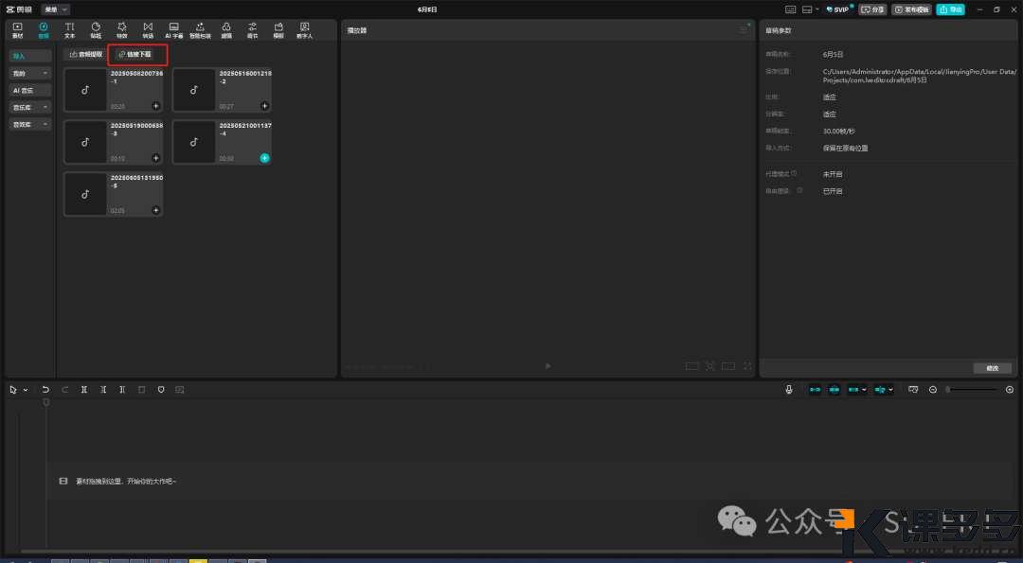Click the 链接下载 link download button
Image resolution: width=1023 pixels, height=563 pixels.
pyautogui.click(x=137, y=55)
